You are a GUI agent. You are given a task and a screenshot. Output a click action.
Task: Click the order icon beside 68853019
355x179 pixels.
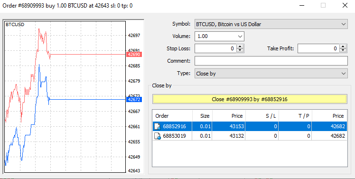[x=158, y=136]
